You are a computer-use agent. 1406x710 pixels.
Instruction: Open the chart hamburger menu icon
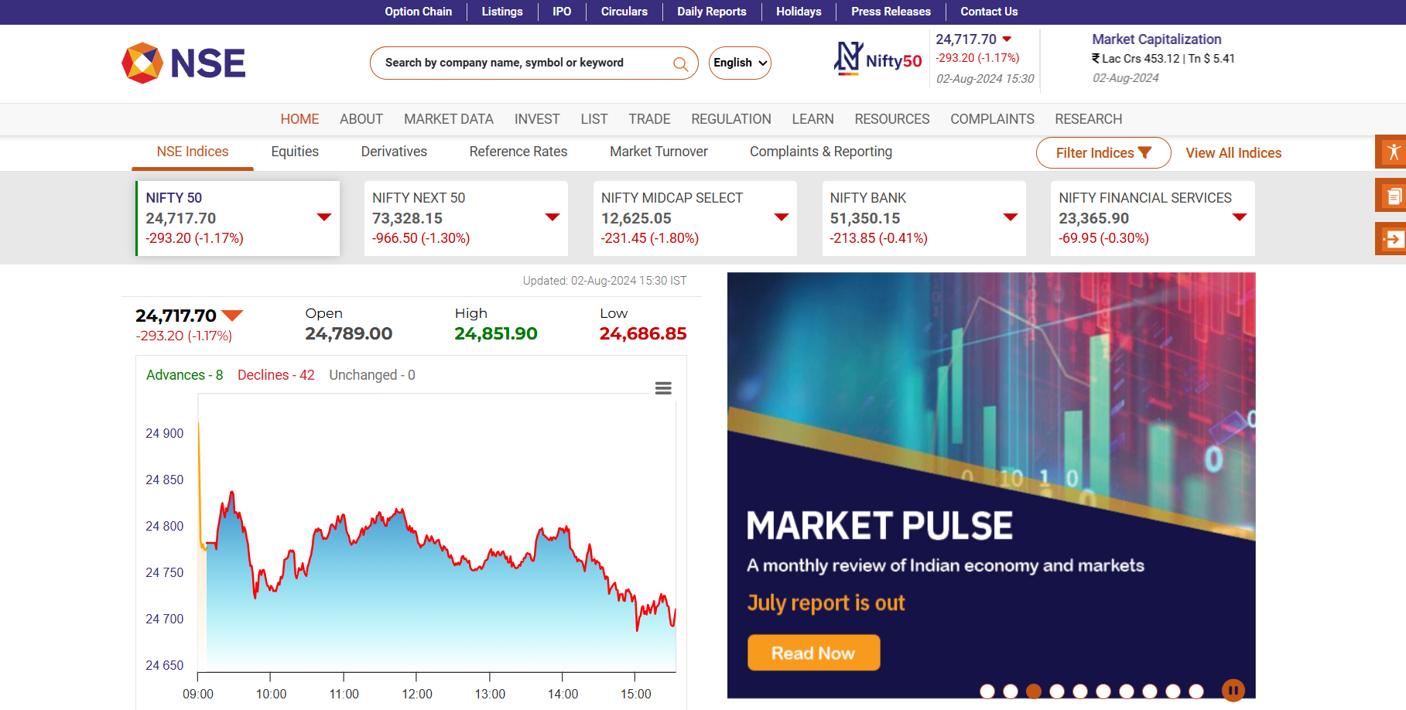(663, 388)
